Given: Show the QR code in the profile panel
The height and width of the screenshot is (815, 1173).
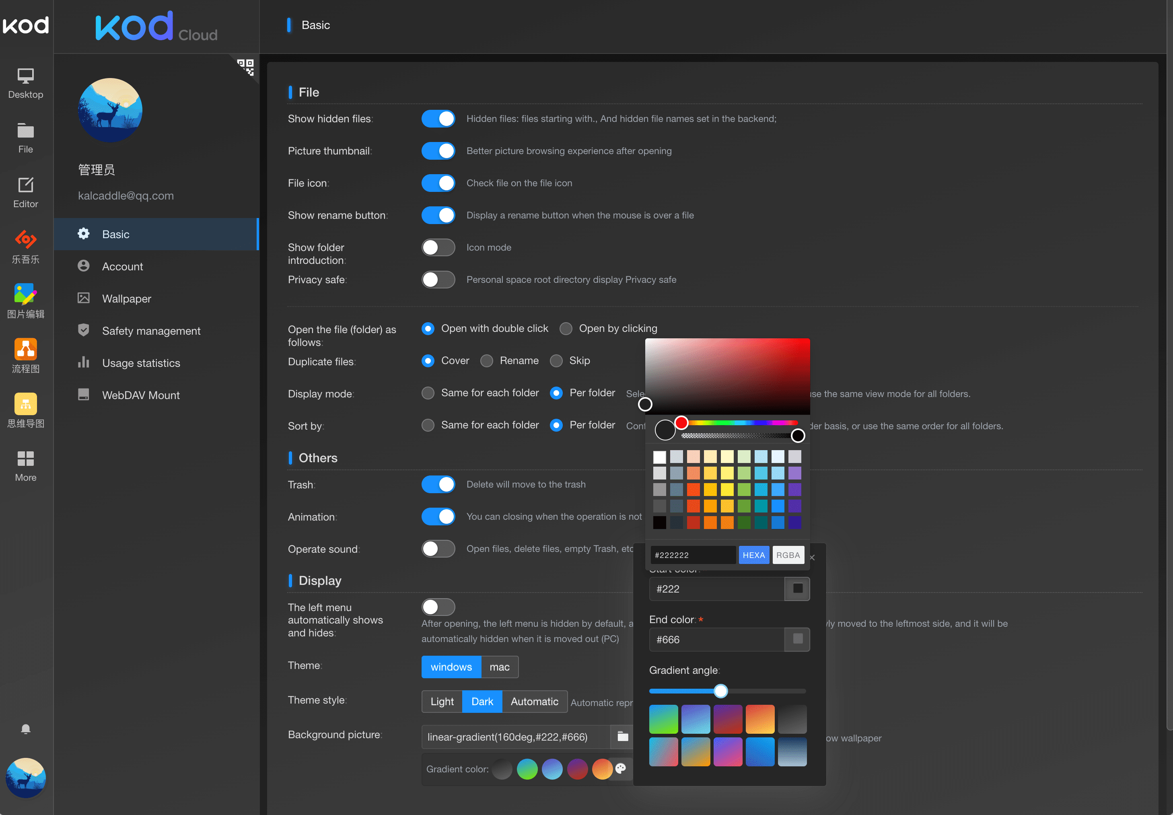Looking at the screenshot, I should pyautogui.click(x=247, y=68).
